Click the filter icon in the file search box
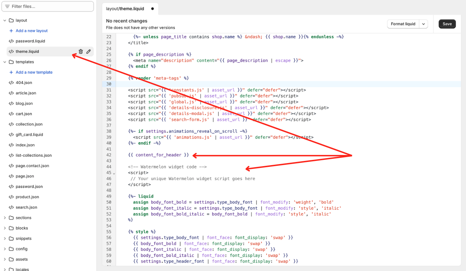 point(7,7)
